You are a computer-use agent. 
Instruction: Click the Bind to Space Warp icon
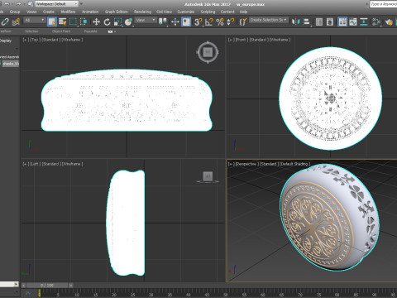[x=17, y=22]
